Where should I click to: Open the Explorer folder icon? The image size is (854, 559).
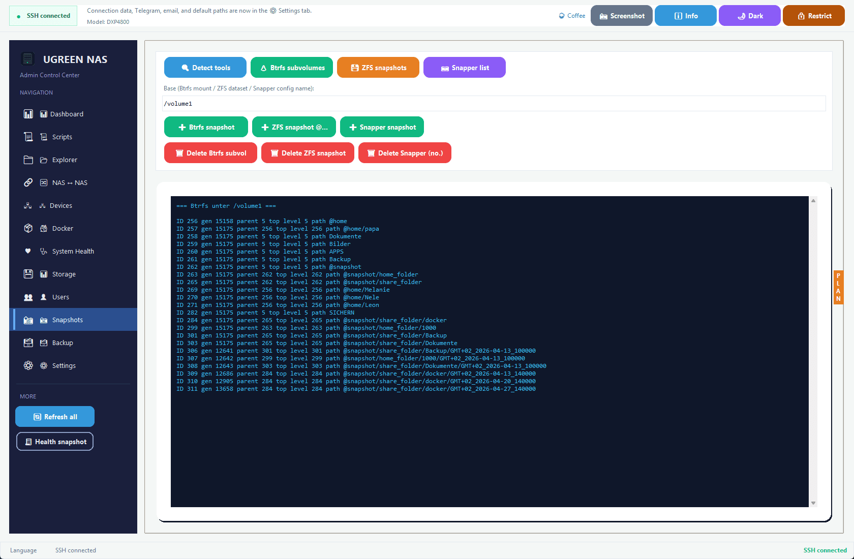(28, 160)
